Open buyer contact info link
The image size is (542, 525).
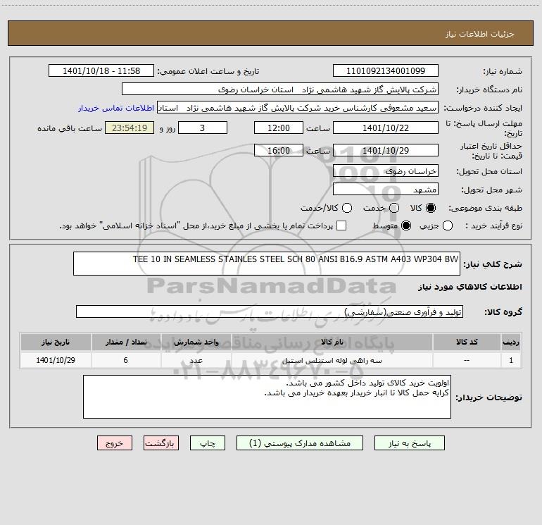(116, 108)
